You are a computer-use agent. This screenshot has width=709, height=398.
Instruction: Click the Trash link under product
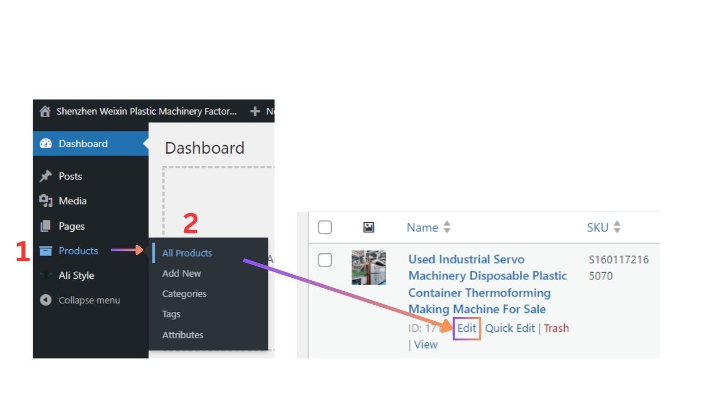click(x=556, y=329)
